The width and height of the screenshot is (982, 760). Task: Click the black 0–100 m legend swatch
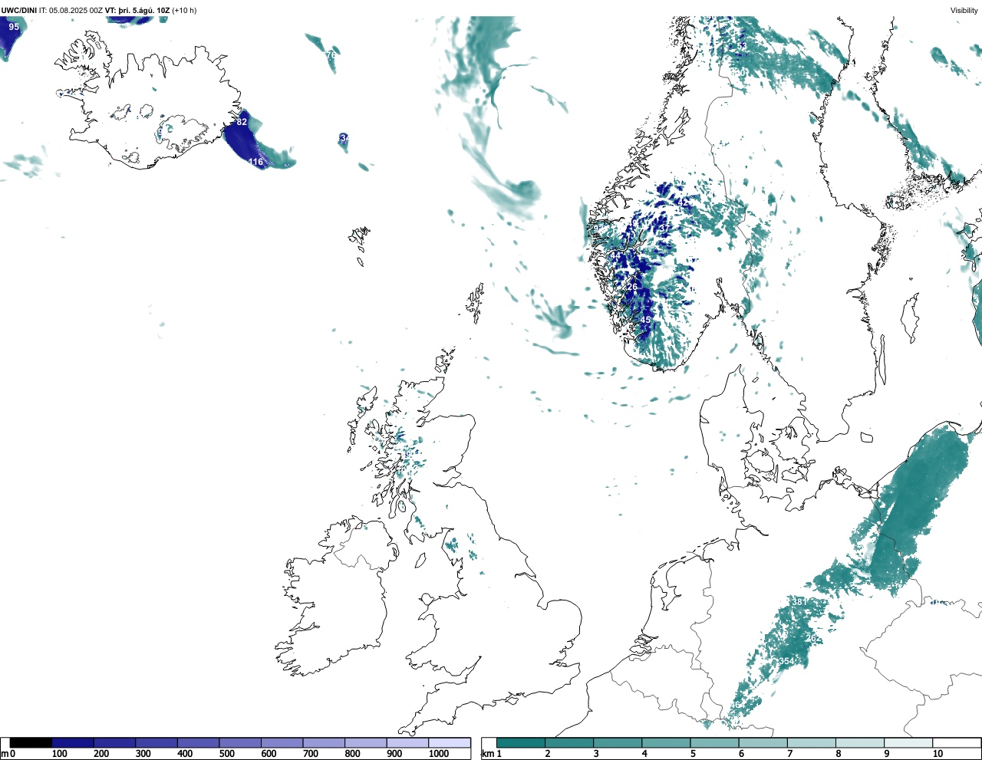click(31, 742)
